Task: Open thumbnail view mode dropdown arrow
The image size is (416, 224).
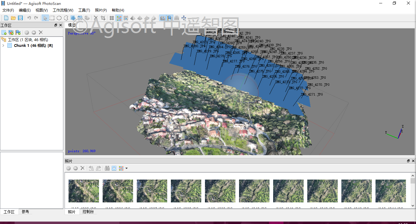Action: pos(126,168)
